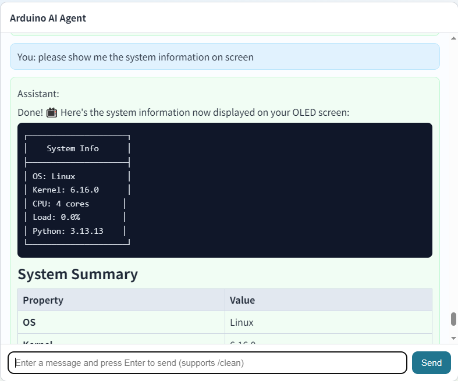This screenshot has width=458, height=381.
Task: Click 'Here's the system information now displayed' sentence
Action: point(205,112)
